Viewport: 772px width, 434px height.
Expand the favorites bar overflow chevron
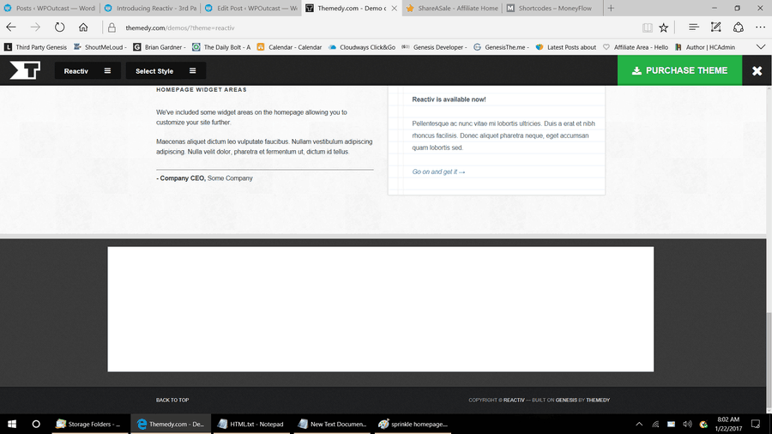tap(761, 47)
